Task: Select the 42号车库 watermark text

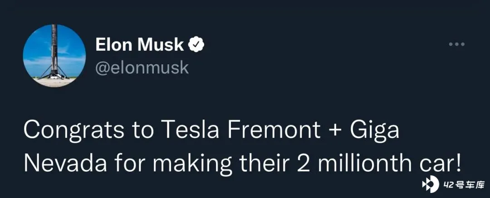Action: (463, 186)
